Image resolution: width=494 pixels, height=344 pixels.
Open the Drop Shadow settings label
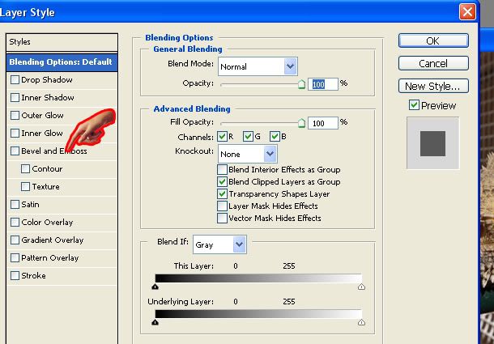click(x=47, y=79)
